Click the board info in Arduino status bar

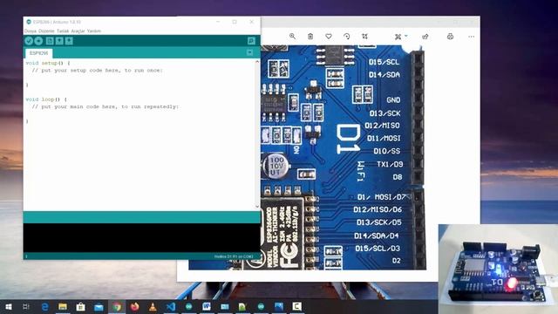coord(234,256)
